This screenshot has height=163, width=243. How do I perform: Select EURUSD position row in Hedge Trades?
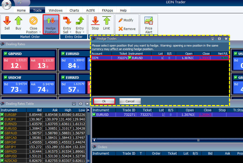tap(160, 58)
